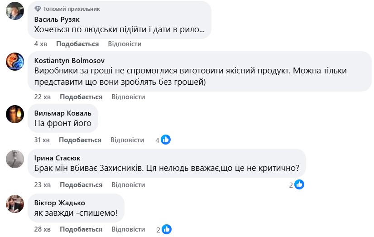The height and width of the screenshot is (237, 374).
Task: Click Василь Рузяк's profile avatar
Action: tap(15, 11)
